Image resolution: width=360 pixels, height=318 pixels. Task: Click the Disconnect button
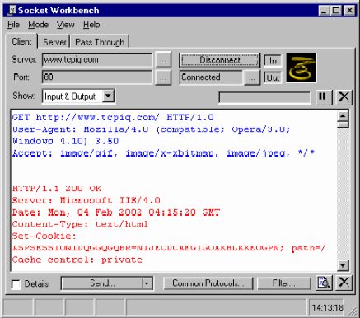pos(220,60)
